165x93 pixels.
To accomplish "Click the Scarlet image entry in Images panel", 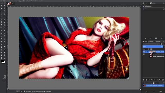I will (x=153, y=86).
